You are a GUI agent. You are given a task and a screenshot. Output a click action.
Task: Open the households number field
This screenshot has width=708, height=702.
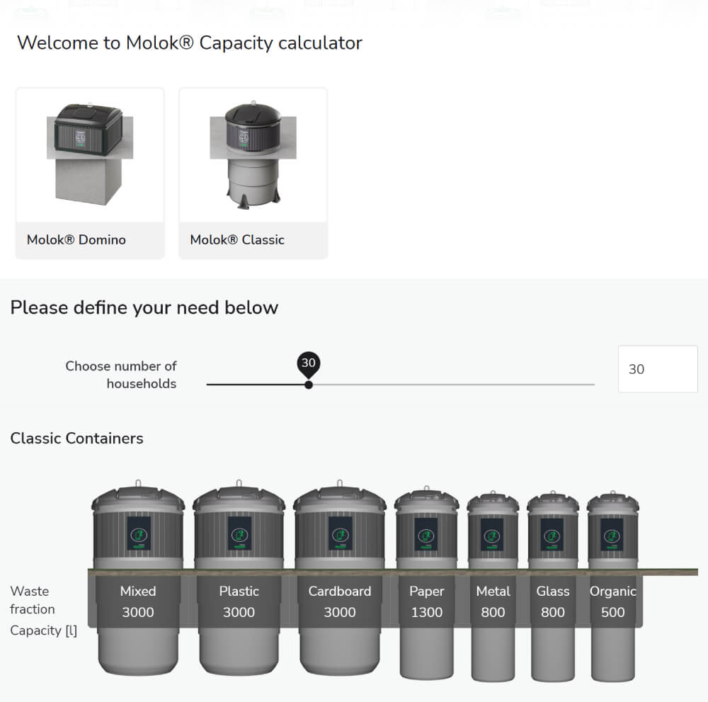coord(657,369)
